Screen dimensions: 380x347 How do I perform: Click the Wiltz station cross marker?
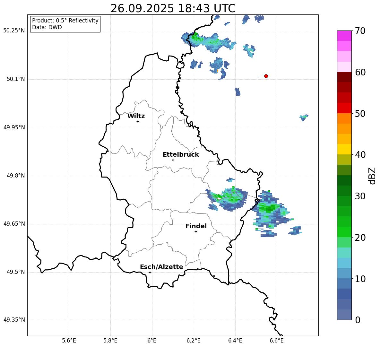coord(138,121)
